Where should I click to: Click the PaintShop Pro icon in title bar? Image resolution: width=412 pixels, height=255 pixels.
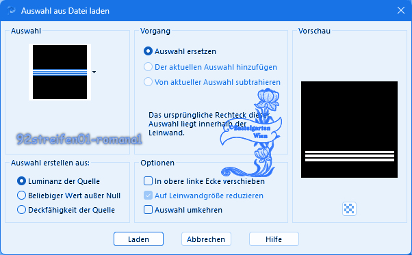[11, 10]
